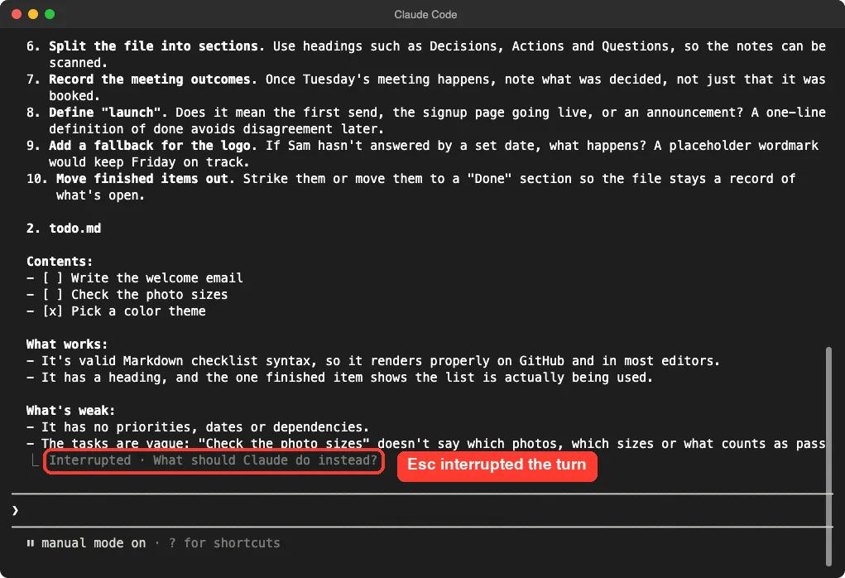Image resolution: width=845 pixels, height=578 pixels.
Task: Click the "2. todo.md" heading
Action: (x=64, y=229)
